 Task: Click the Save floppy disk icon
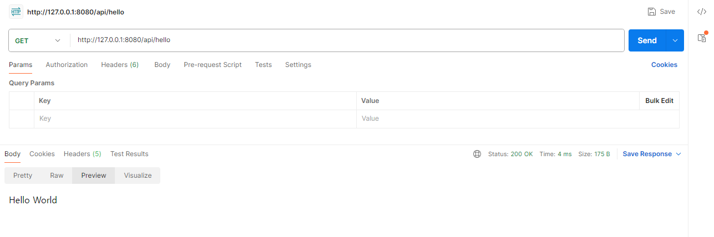[x=652, y=12]
